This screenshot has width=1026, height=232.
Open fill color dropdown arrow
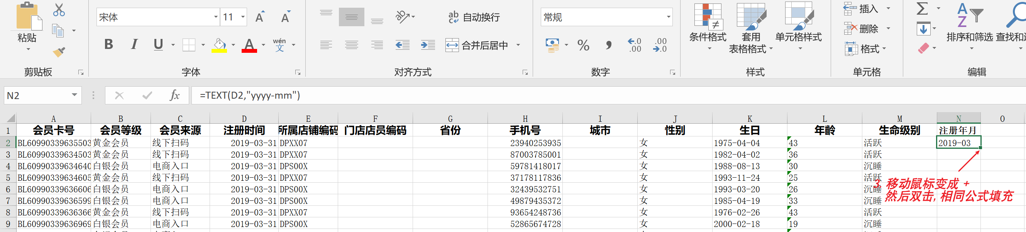[233, 45]
